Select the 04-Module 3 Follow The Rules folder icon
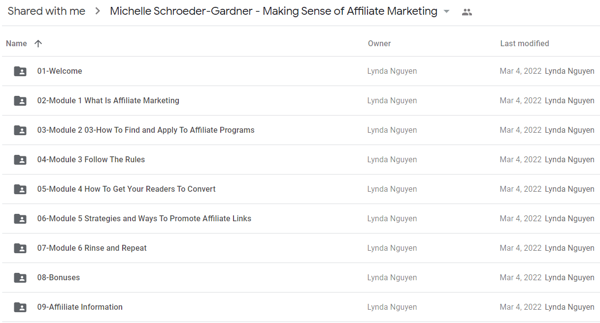This screenshot has height=323, width=600. (x=20, y=160)
